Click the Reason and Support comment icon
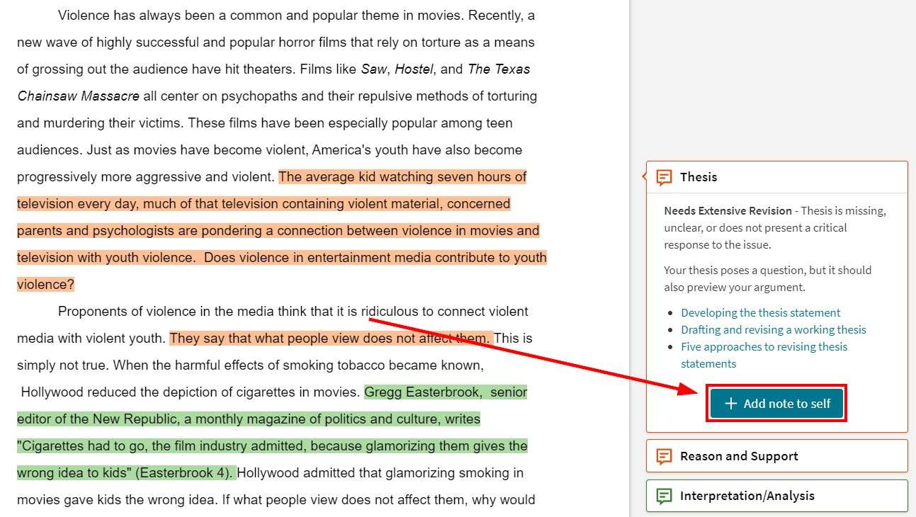The height and width of the screenshot is (517, 916). (x=664, y=456)
